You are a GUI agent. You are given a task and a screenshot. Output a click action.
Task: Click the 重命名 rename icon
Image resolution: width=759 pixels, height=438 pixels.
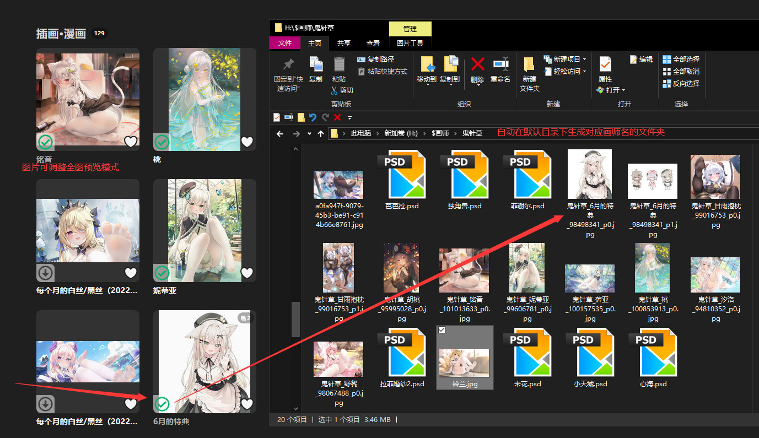point(500,65)
